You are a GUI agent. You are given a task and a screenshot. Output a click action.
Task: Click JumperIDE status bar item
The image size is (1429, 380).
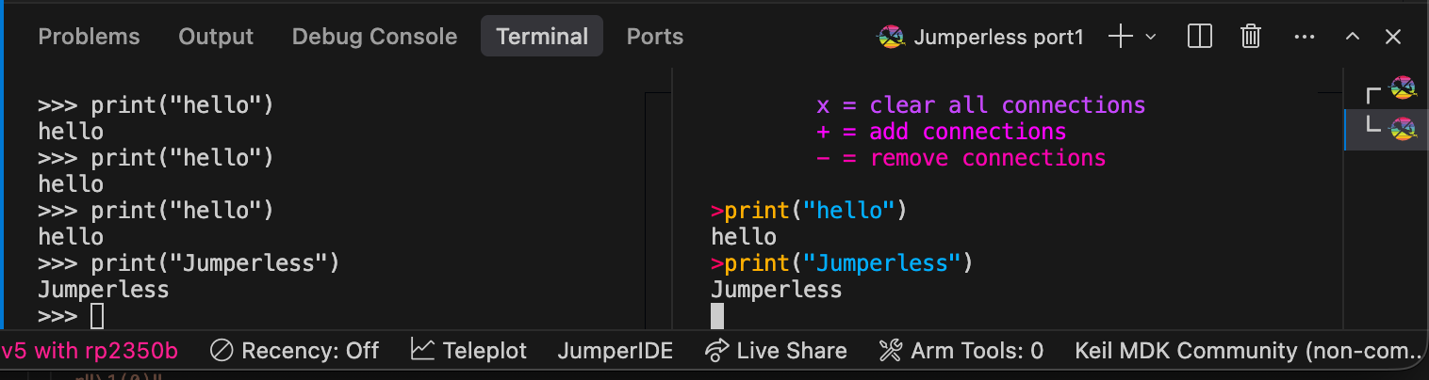click(616, 351)
